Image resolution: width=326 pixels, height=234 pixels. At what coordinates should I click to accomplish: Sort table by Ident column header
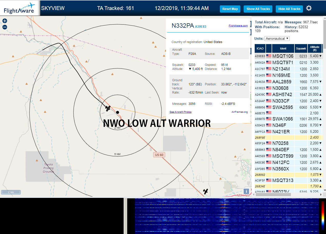point(283,48)
